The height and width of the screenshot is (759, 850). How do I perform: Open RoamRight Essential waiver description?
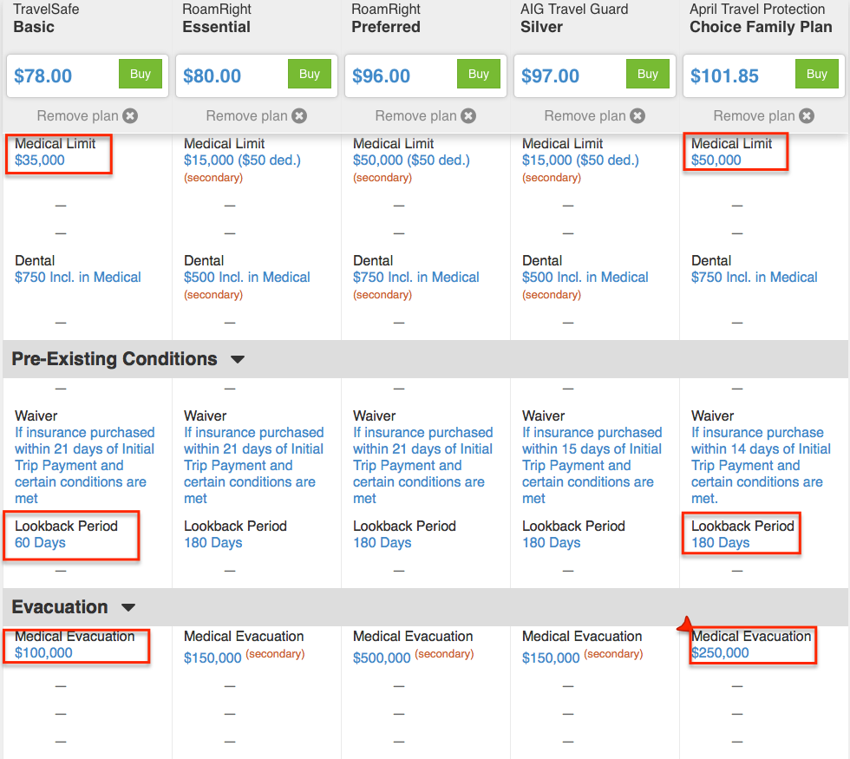[x=253, y=465]
